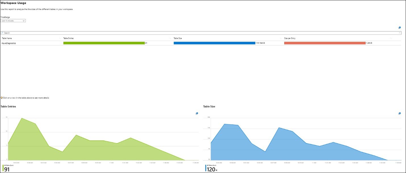Open the TimeRange dropdown
The height and width of the screenshot is (173, 406).
click(x=13, y=20)
